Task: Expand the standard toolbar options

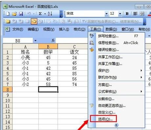Action: pos(61,14)
